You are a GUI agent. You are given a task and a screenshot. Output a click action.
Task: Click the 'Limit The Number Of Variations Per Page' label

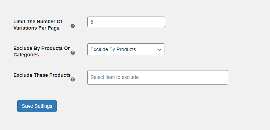(x=38, y=25)
